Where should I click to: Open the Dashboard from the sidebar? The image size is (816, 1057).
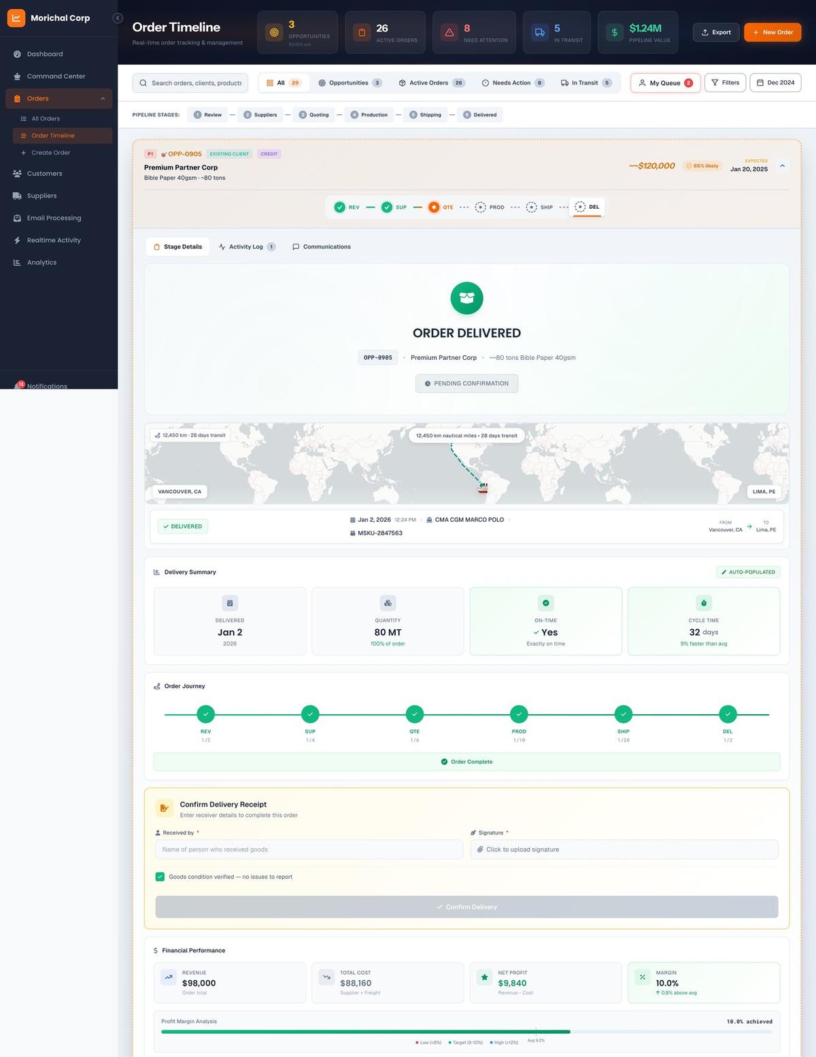point(16,54)
